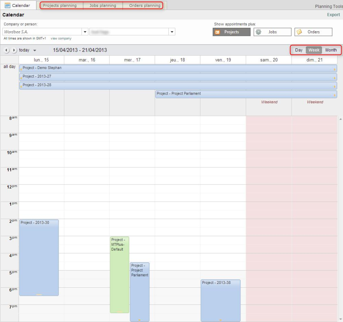This screenshot has width=343, height=322.
Task: Select the Week view button
Action: [314, 50]
